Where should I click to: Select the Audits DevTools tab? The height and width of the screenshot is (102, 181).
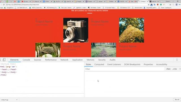(113, 60)
